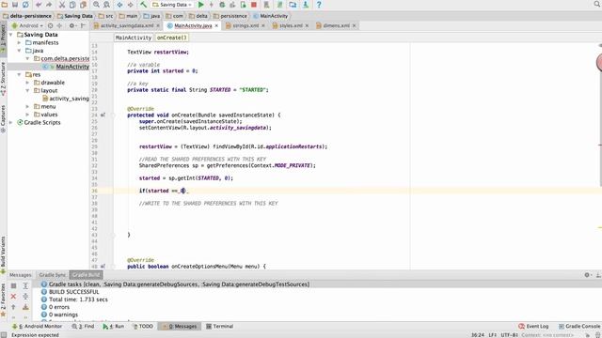Image resolution: width=602 pixels, height=338 pixels.
Task: Navigate Forward with the right arrow icon
Action: pyautogui.click(x=131, y=5)
